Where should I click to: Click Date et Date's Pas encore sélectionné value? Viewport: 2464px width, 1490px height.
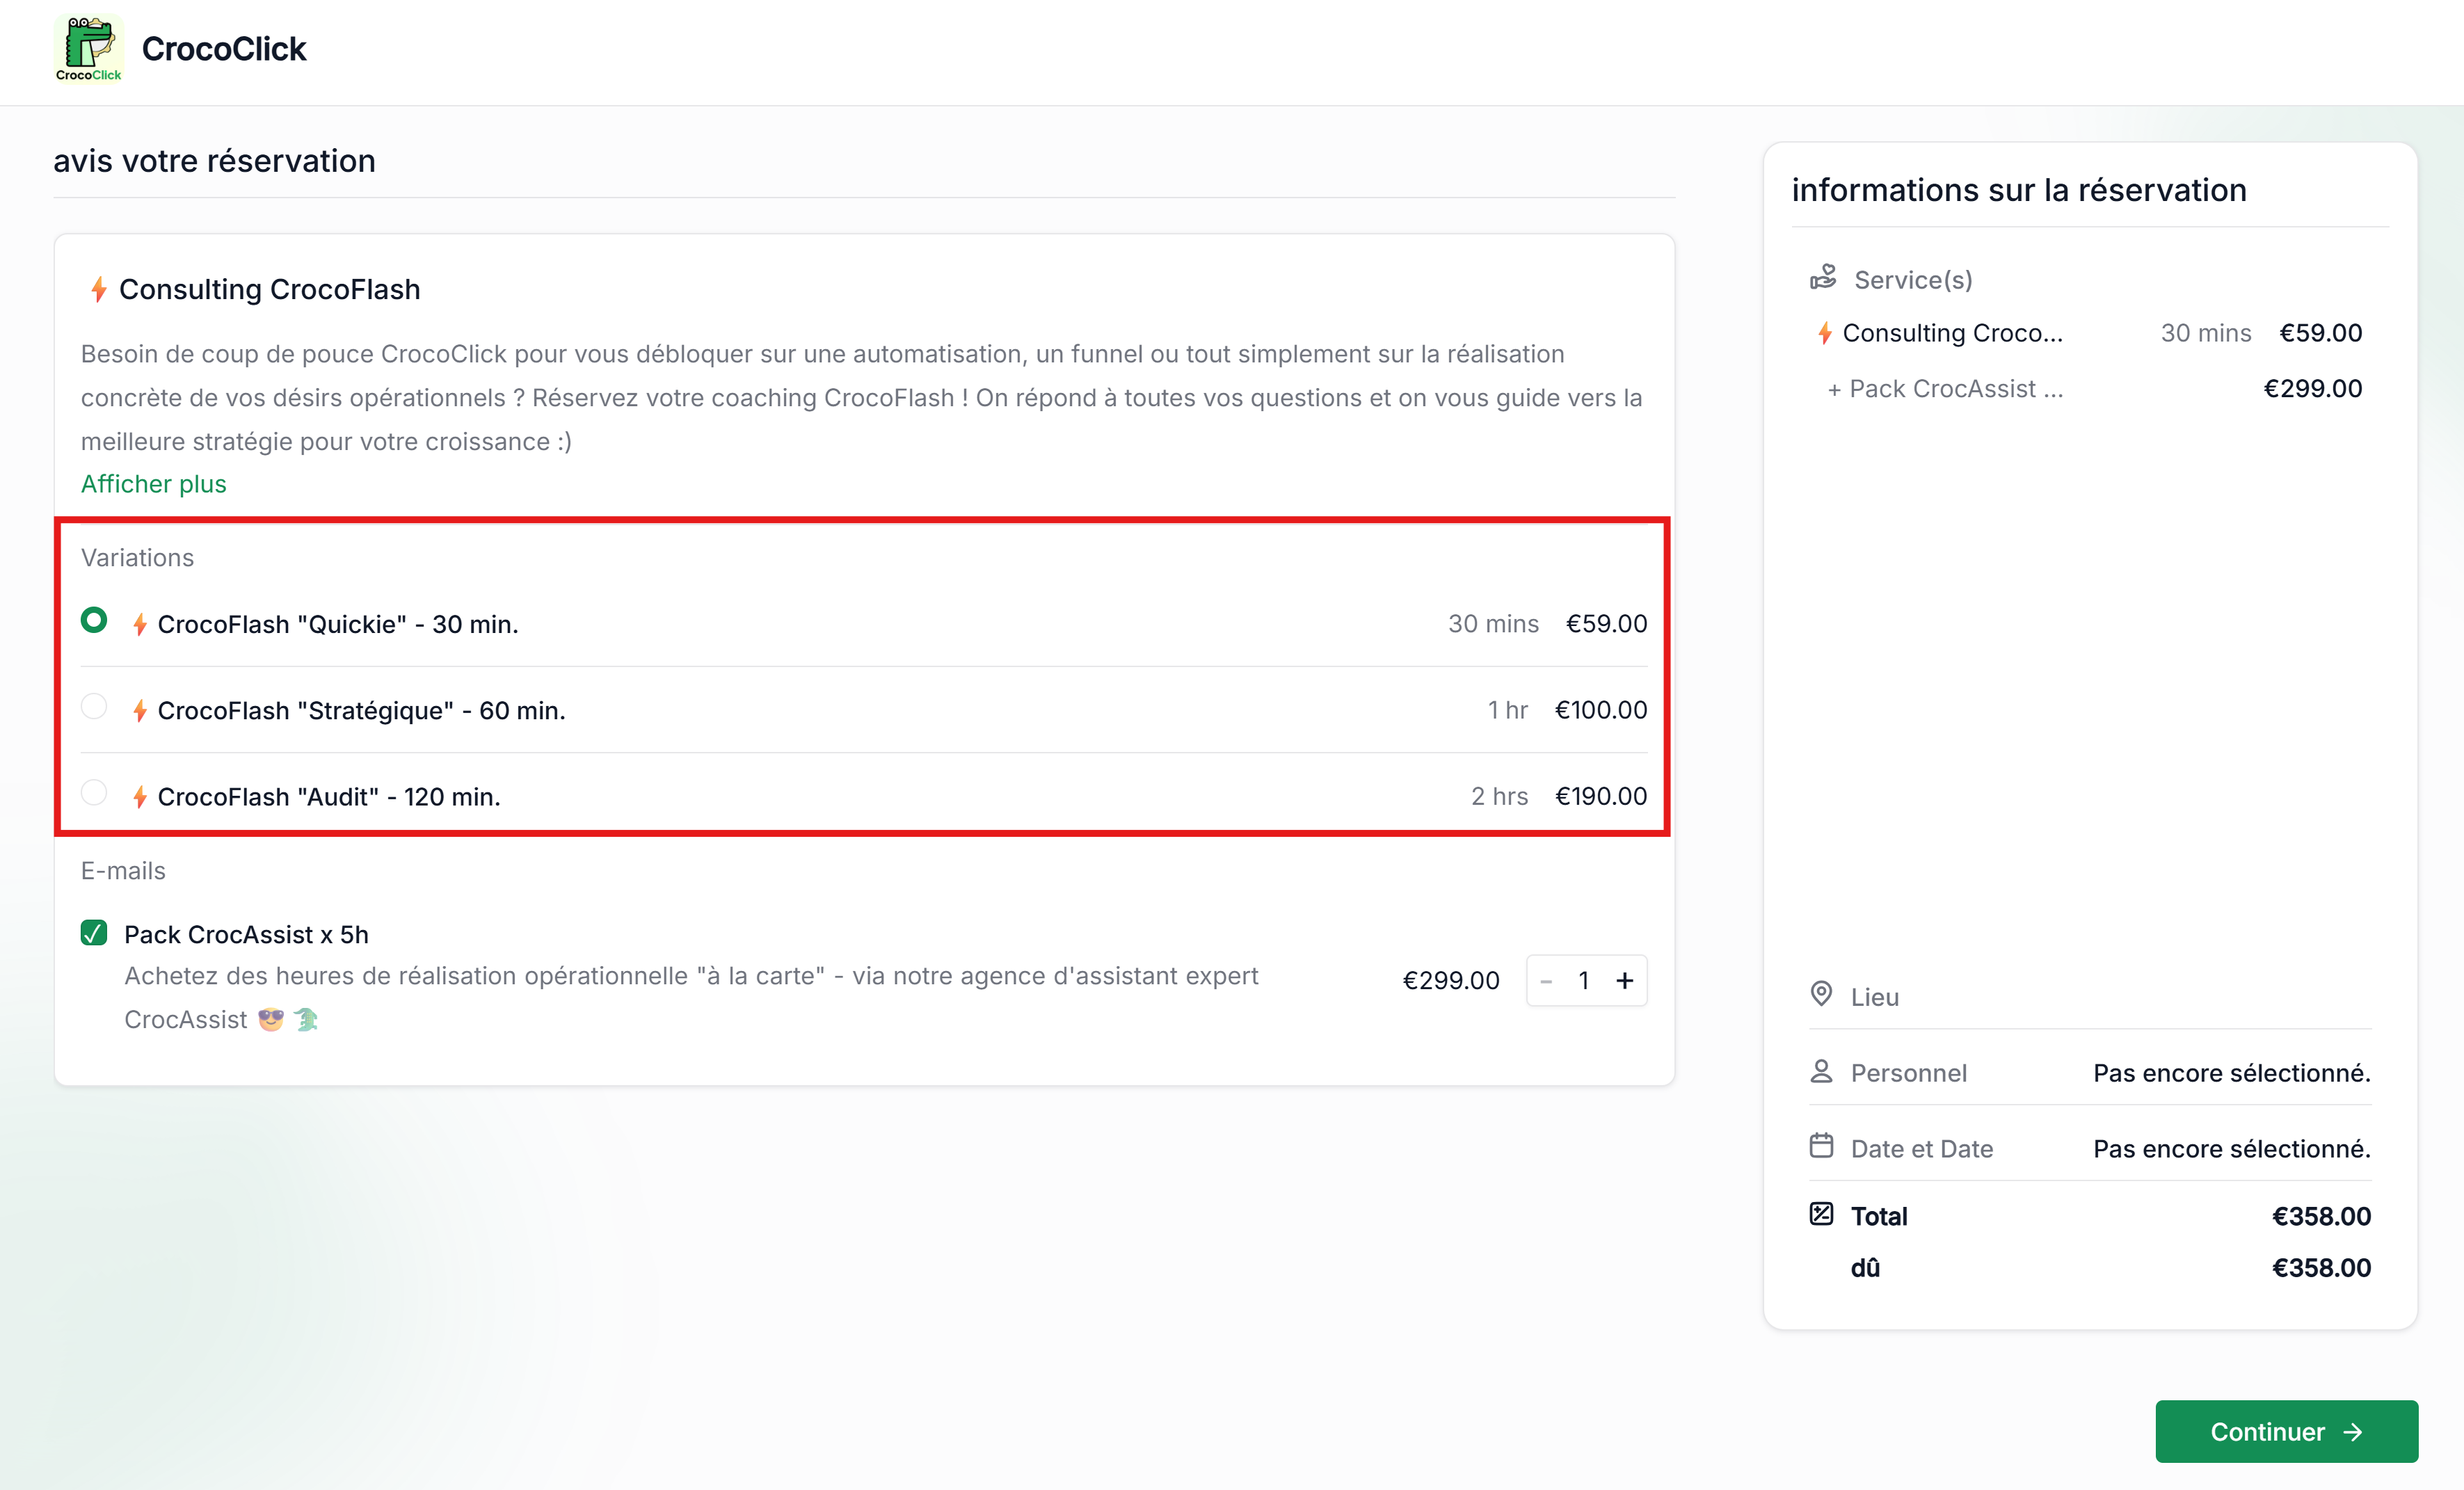(2232, 1149)
